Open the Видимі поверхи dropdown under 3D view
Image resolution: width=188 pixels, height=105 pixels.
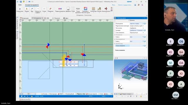[127, 94]
